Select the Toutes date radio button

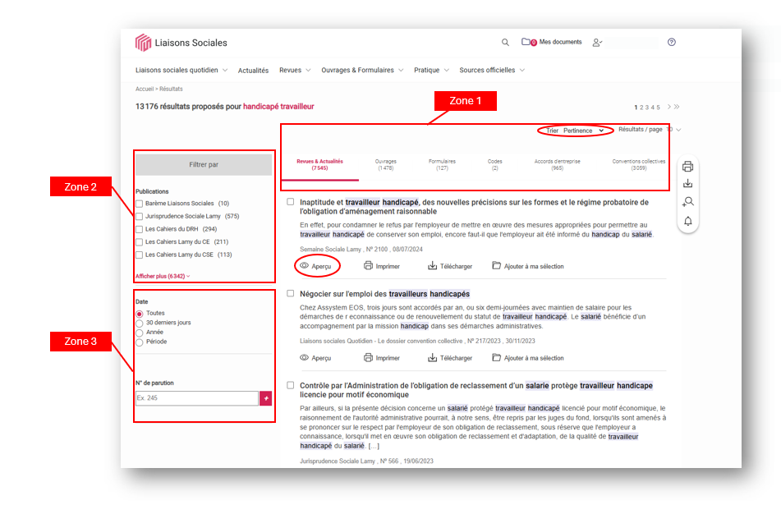(x=140, y=314)
